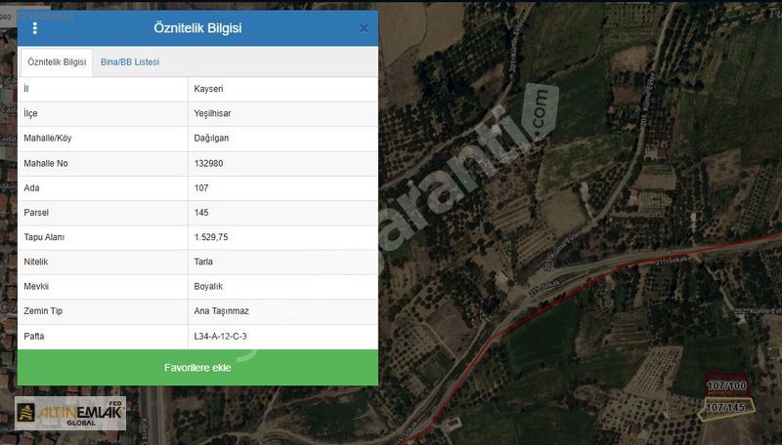Click the Mahalle No value 132980

209,163
